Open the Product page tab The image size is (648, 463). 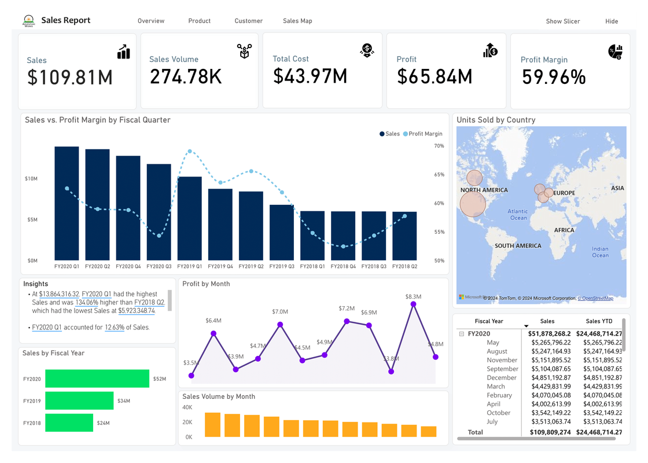coord(199,21)
